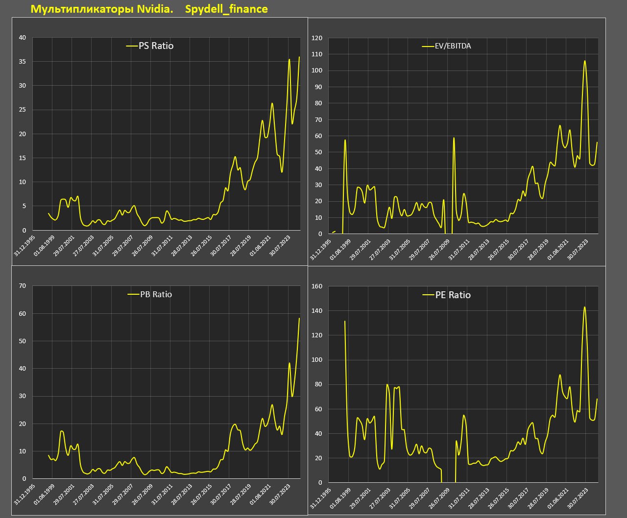The height and width of the screenshot is (518, 627).
Task: Click the highest peak of the EV/EBITDA line
Action: point(584,61)
